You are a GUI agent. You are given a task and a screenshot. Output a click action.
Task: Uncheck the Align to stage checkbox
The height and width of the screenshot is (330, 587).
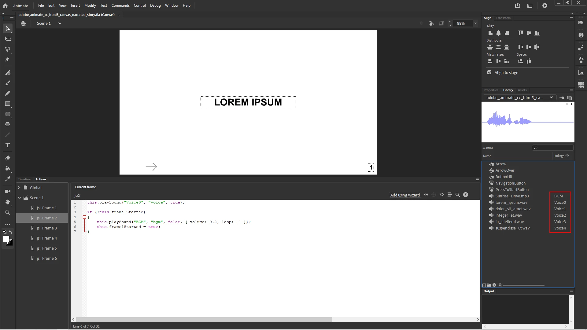click(x=489, y=72)
